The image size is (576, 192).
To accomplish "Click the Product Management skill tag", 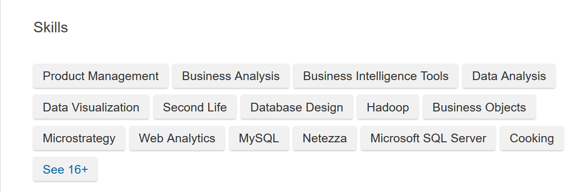I will coord(101,76).
